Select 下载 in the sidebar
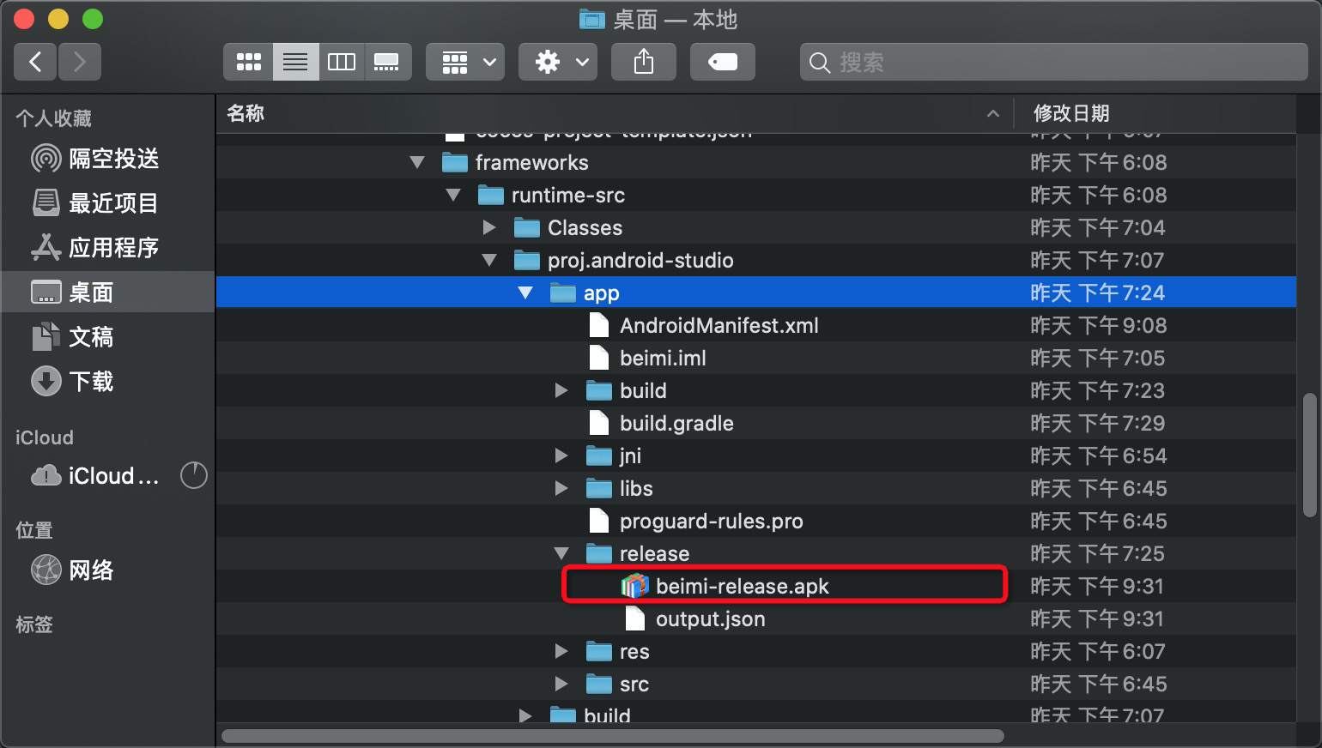 pos(91,381)
